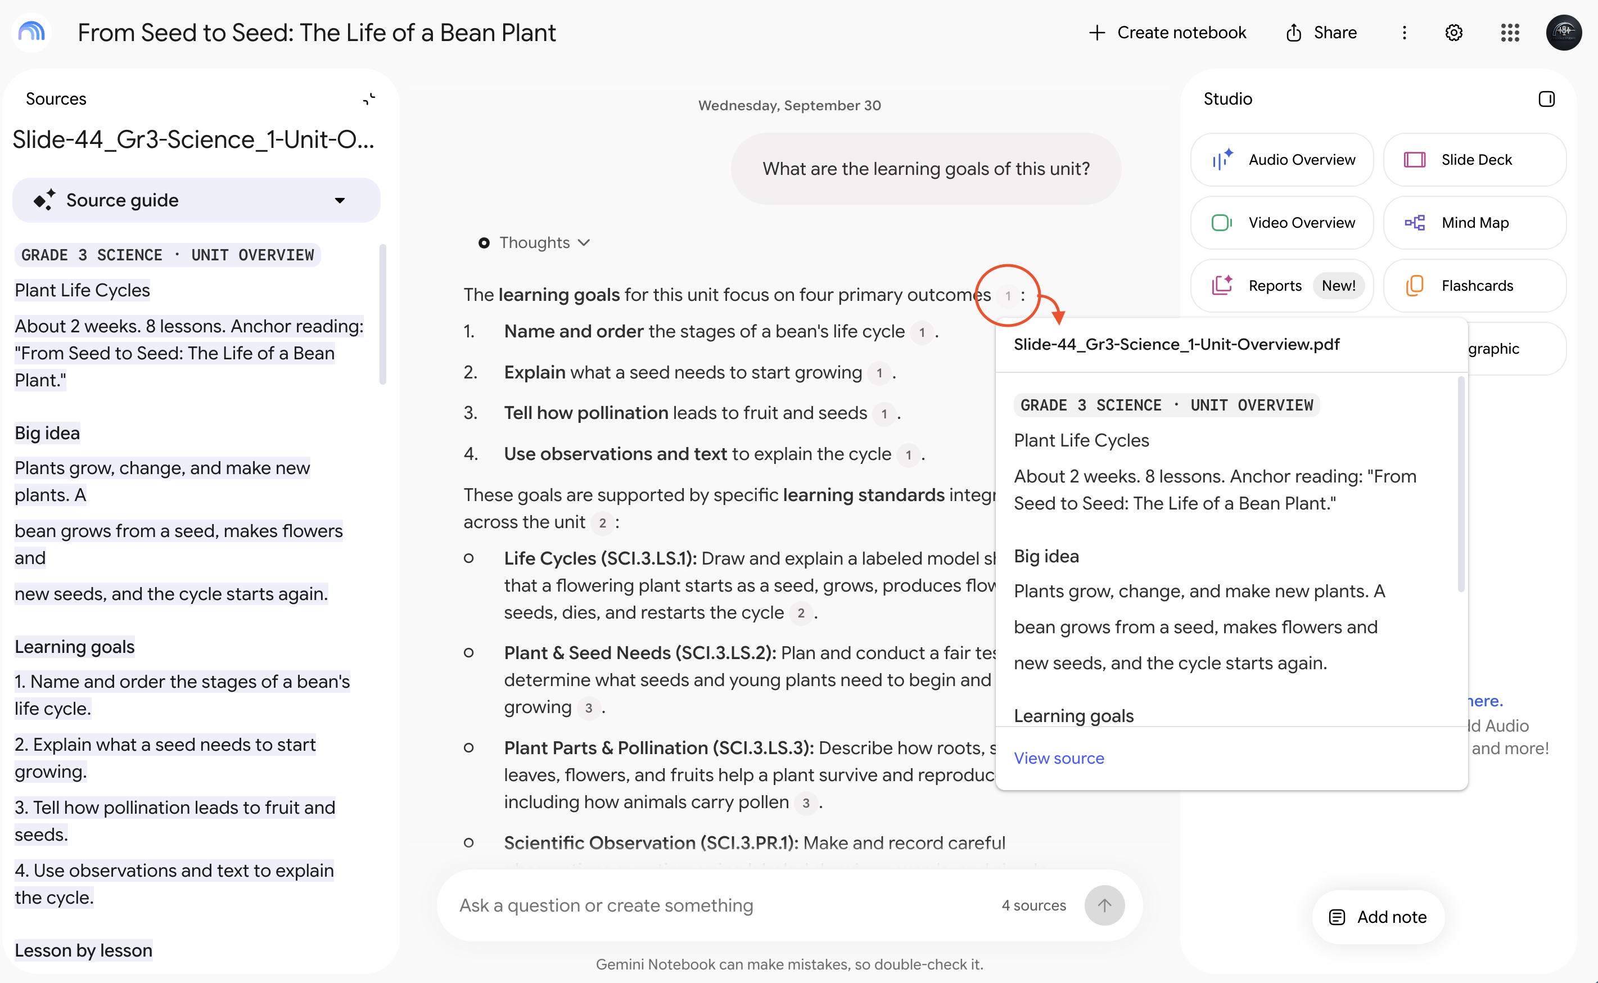Click citation 1 after 'bean's life cycle'
The height and width of the screenshot is (983, 1598).
pos(922,332)
